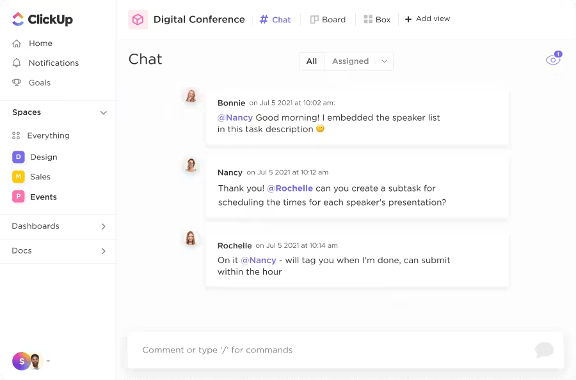The height and width of the screenshot is (380, 576).
Task: Click the purple Design space swatch
Action: [x=19, y=157]
